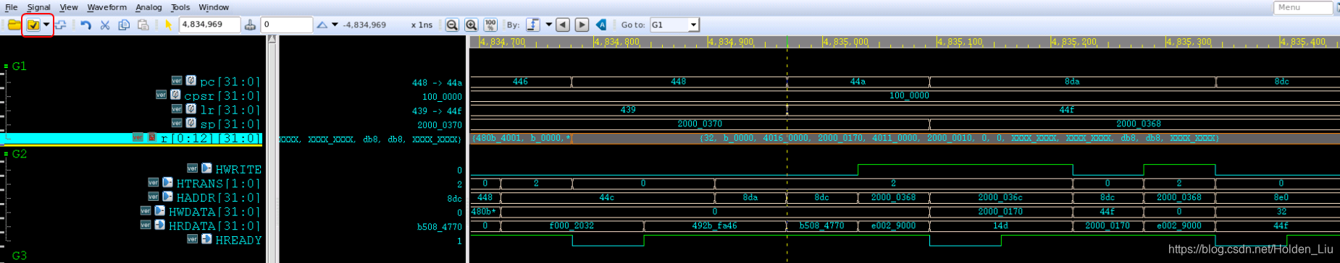
Task: Open the Signal menu
Action: [x=39, y=7]
